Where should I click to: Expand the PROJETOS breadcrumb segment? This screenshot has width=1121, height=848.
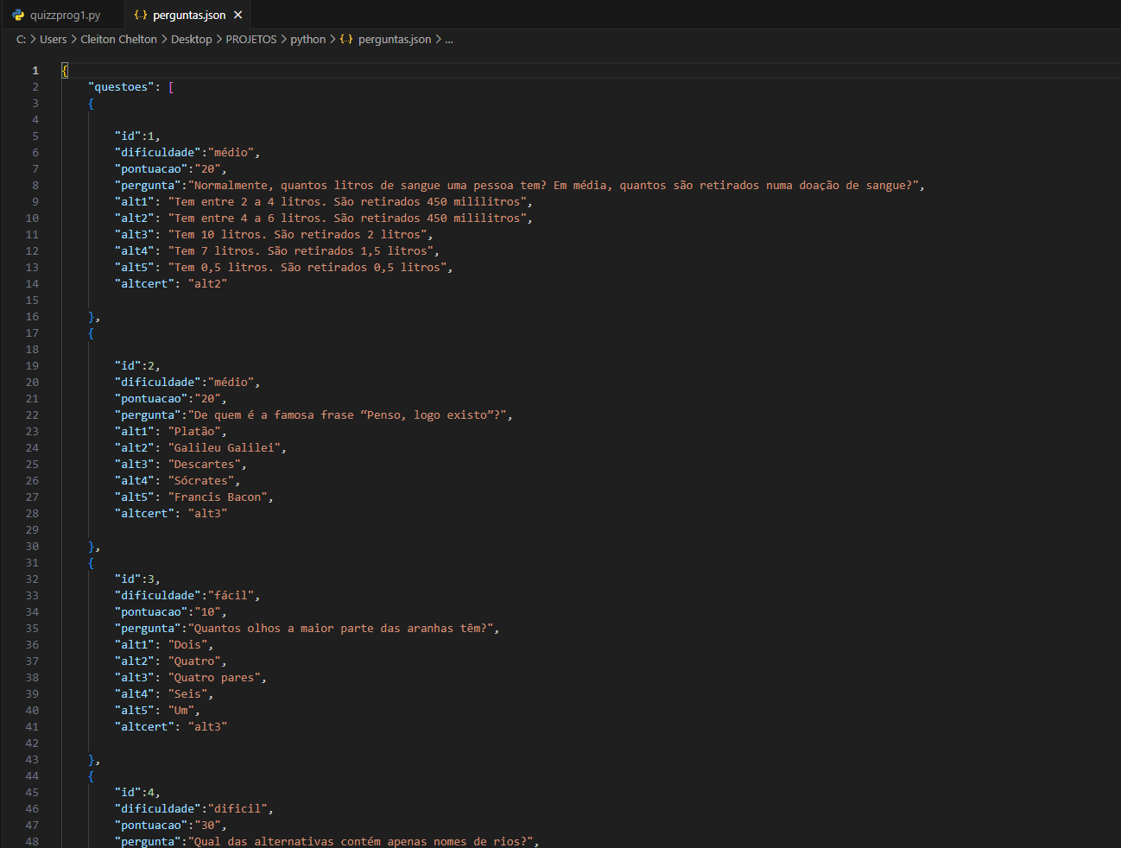tap(251, 40)
